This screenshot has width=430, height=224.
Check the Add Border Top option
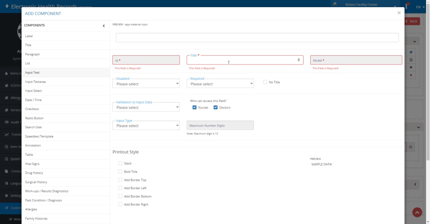point(120,180)
